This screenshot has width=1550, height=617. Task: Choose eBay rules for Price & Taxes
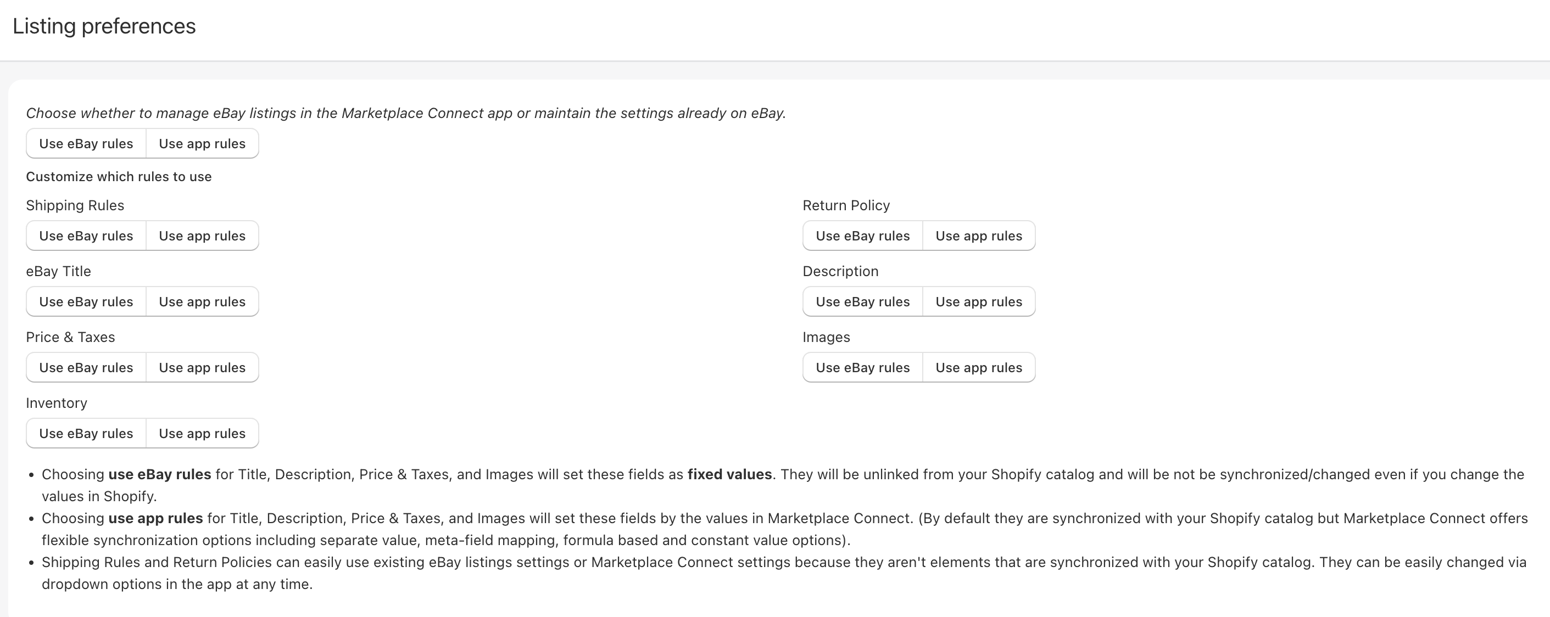pos(86,367)
